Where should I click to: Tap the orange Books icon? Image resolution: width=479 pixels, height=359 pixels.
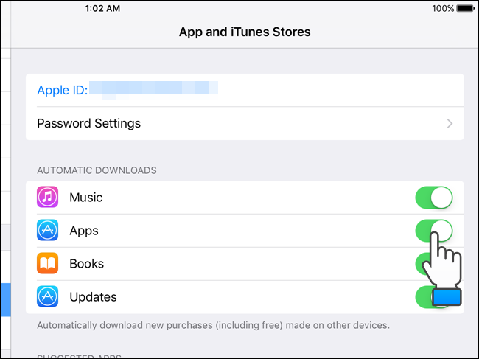tap(48, 263)
